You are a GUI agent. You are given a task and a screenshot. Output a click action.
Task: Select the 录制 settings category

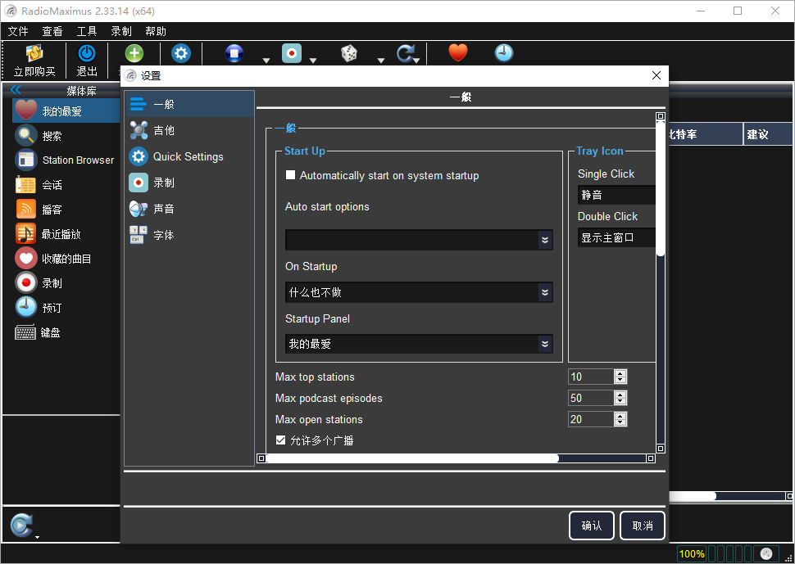tap(189, 183)
